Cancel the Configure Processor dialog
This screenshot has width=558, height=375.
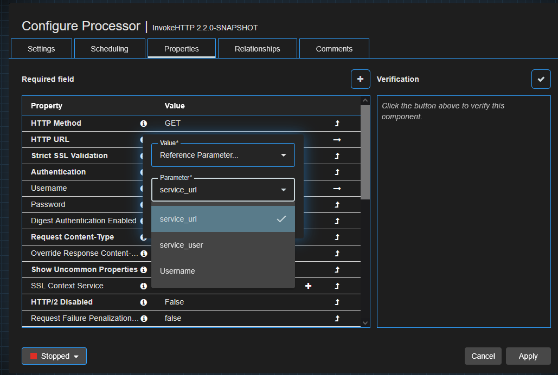[x=483, y=356]
